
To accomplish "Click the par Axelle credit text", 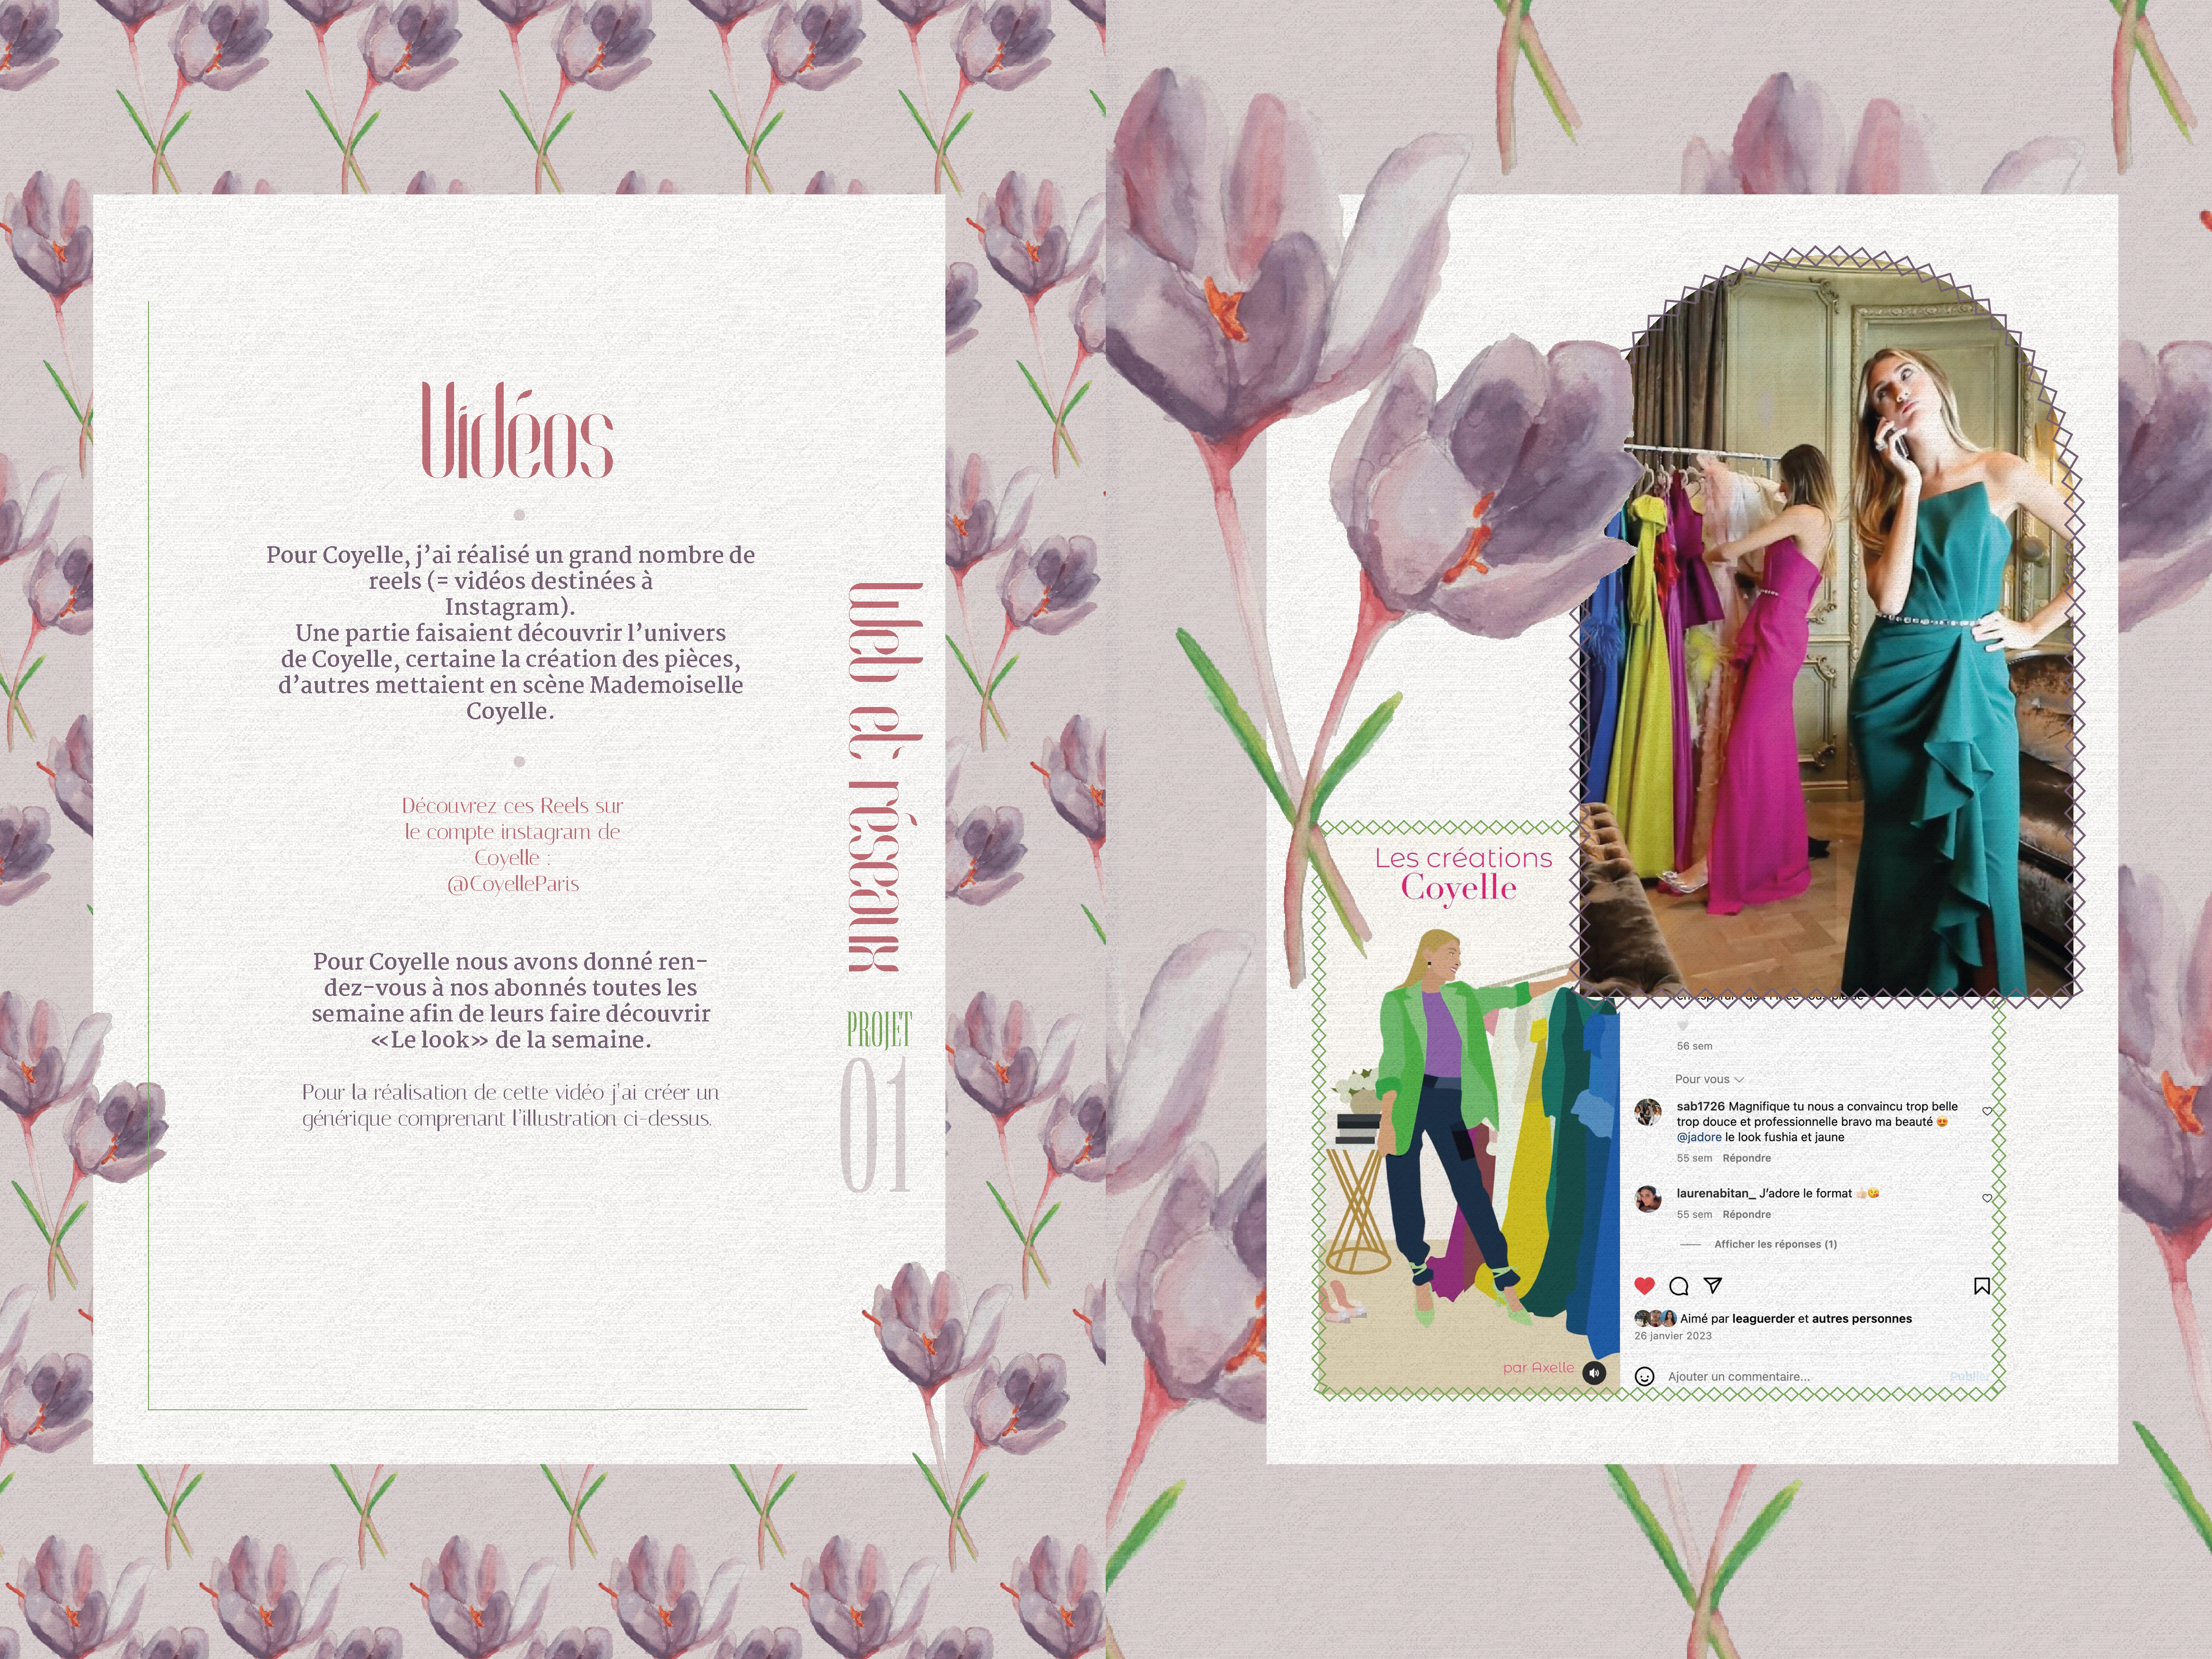I will click(1538, 1367).
